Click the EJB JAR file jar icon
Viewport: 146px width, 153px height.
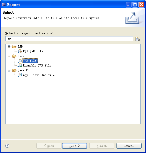(20, 51)
